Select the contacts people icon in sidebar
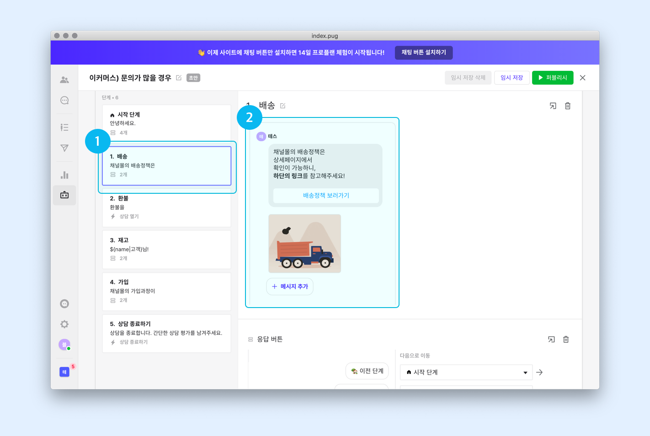Viewport: 650px width, 436px height. point(64,80)
